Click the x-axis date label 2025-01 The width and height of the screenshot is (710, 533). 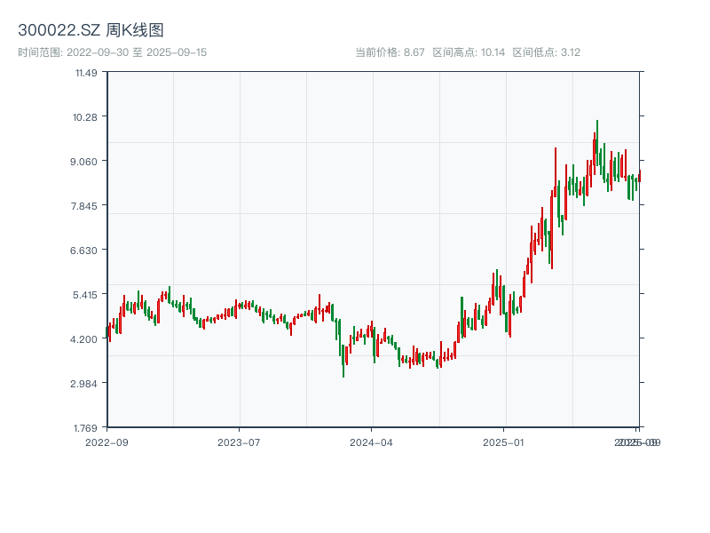[503, 442]
